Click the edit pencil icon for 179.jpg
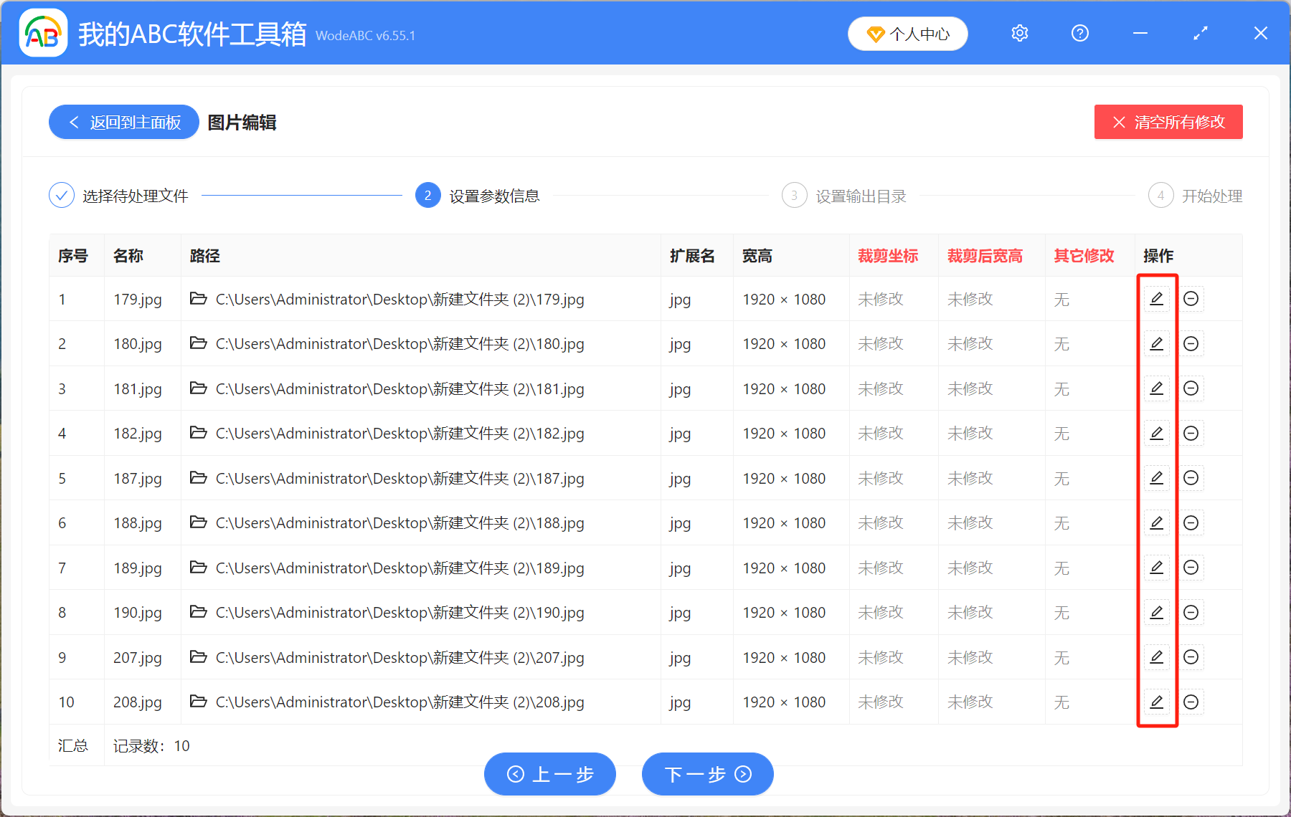This screenshot has height=817, width=1291. coord(1156,299)
